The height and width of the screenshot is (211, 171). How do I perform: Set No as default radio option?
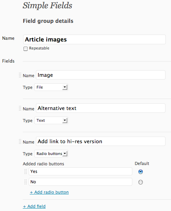point(141,182)
